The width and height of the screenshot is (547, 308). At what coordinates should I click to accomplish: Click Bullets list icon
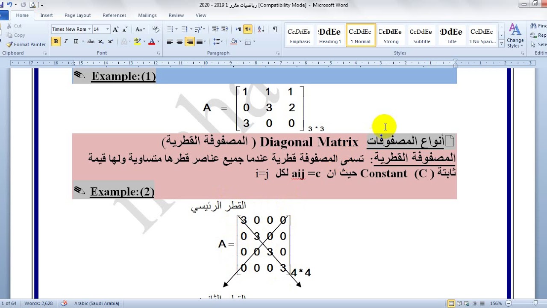(x=170, y=29)
